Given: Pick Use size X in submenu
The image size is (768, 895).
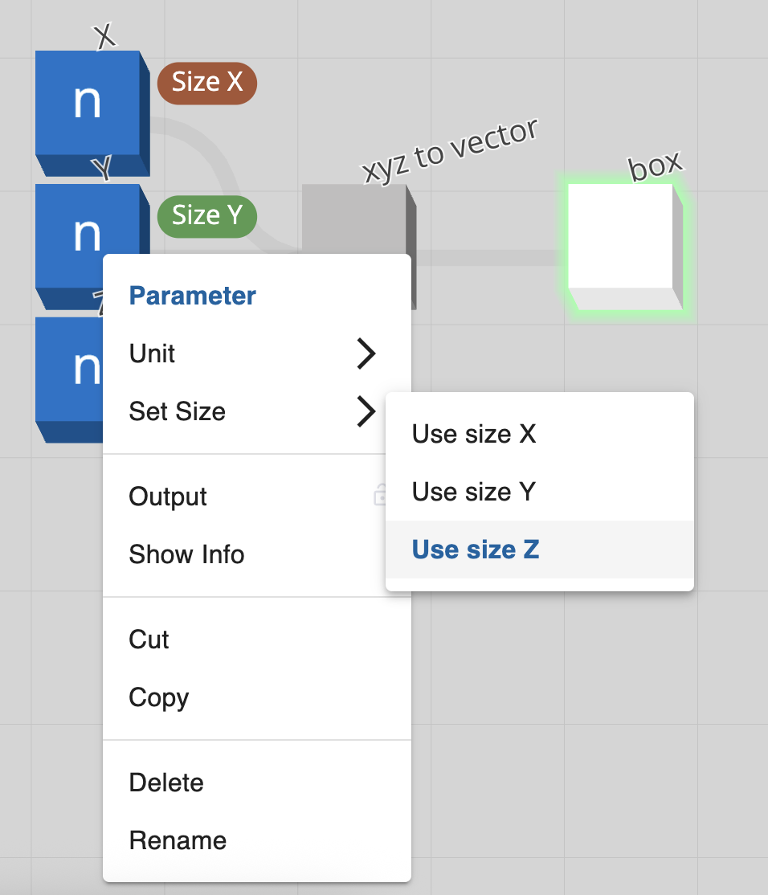Looking at the screenshot, I should [474, 434].
